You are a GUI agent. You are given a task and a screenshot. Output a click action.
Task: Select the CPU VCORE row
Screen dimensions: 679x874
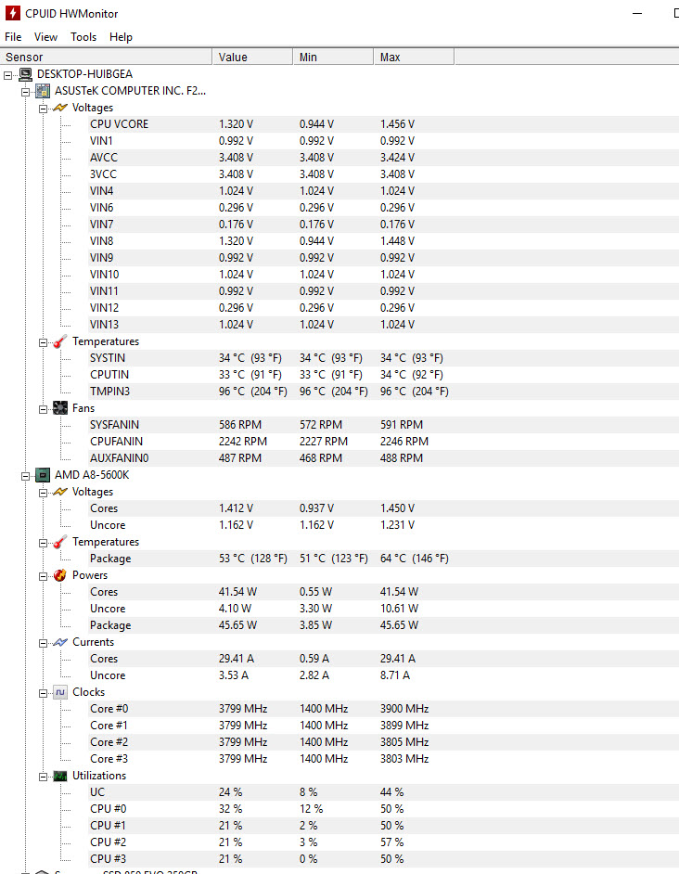pos(383,123)
